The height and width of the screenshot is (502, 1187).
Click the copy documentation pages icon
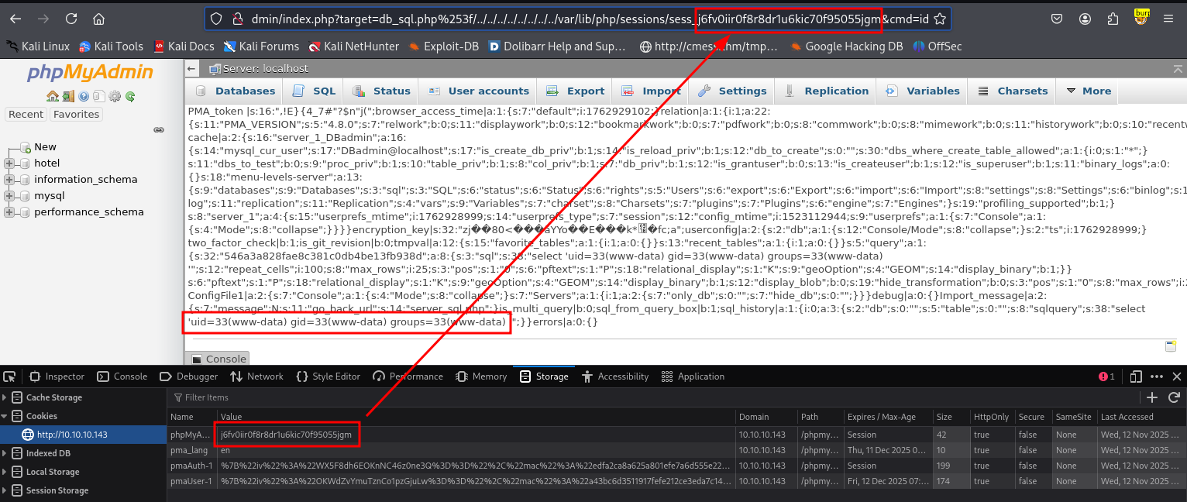tap(99, 97)
